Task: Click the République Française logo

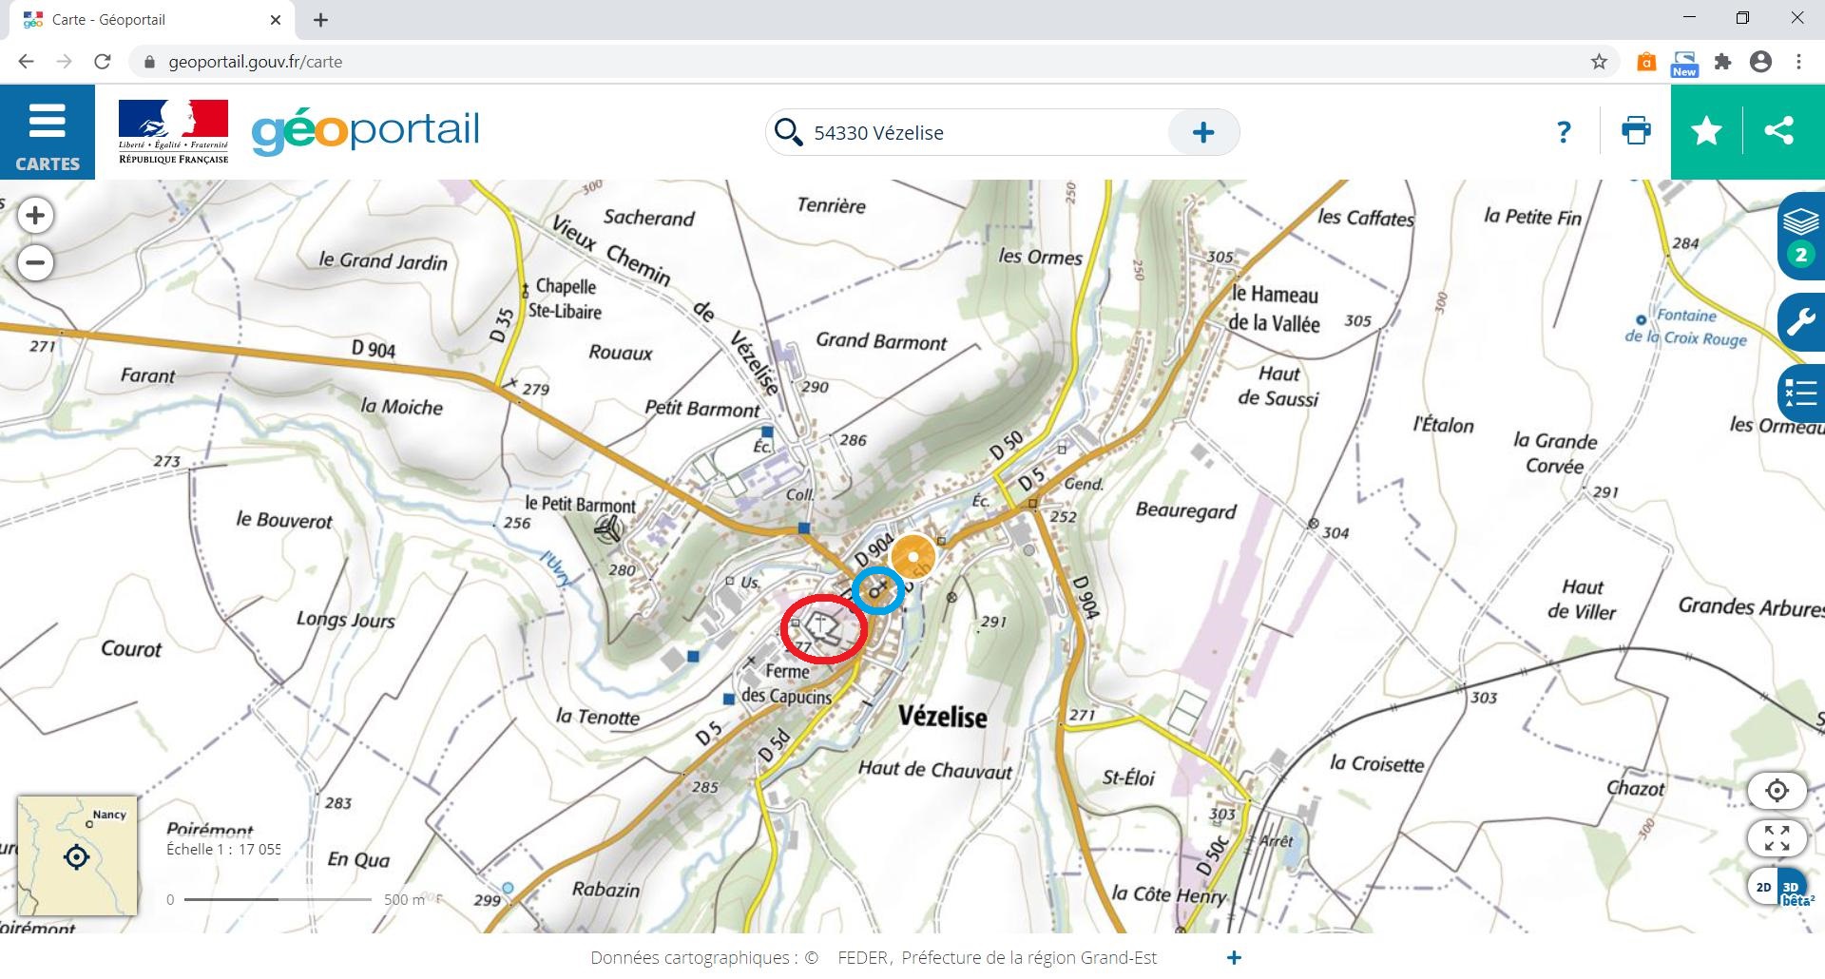Action: click(x=173, y=131)
